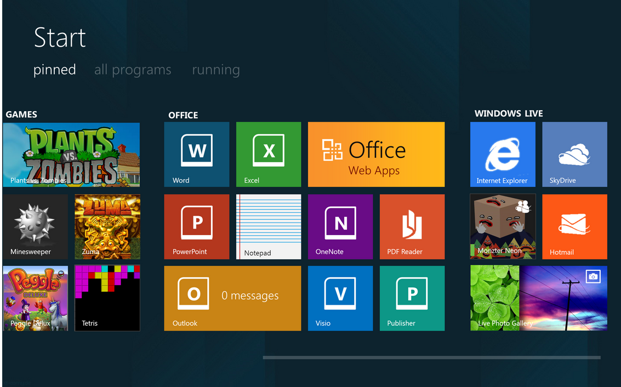Screen dimensions: 621x387
Task: Open the SkyDrive tile
Action: pyautogui.click(x=574, y=155)
